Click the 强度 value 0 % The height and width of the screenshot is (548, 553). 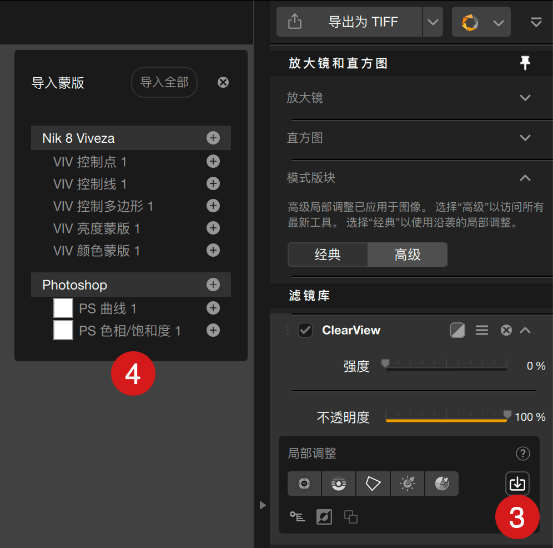point(536,366)
